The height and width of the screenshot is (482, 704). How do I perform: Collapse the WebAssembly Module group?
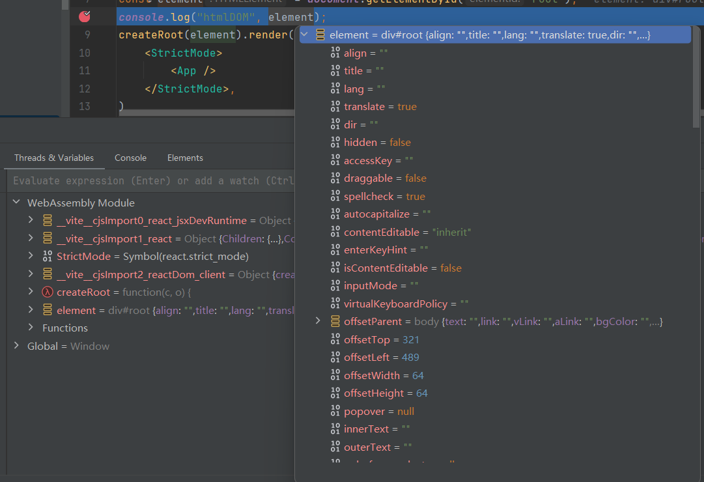17,202
